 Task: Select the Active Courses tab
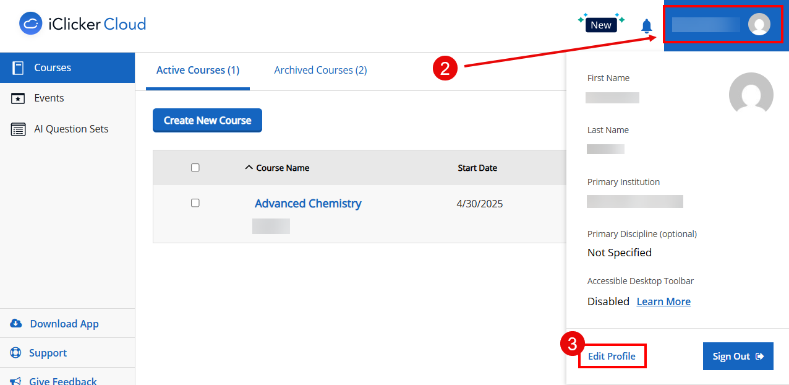point(198,70)
